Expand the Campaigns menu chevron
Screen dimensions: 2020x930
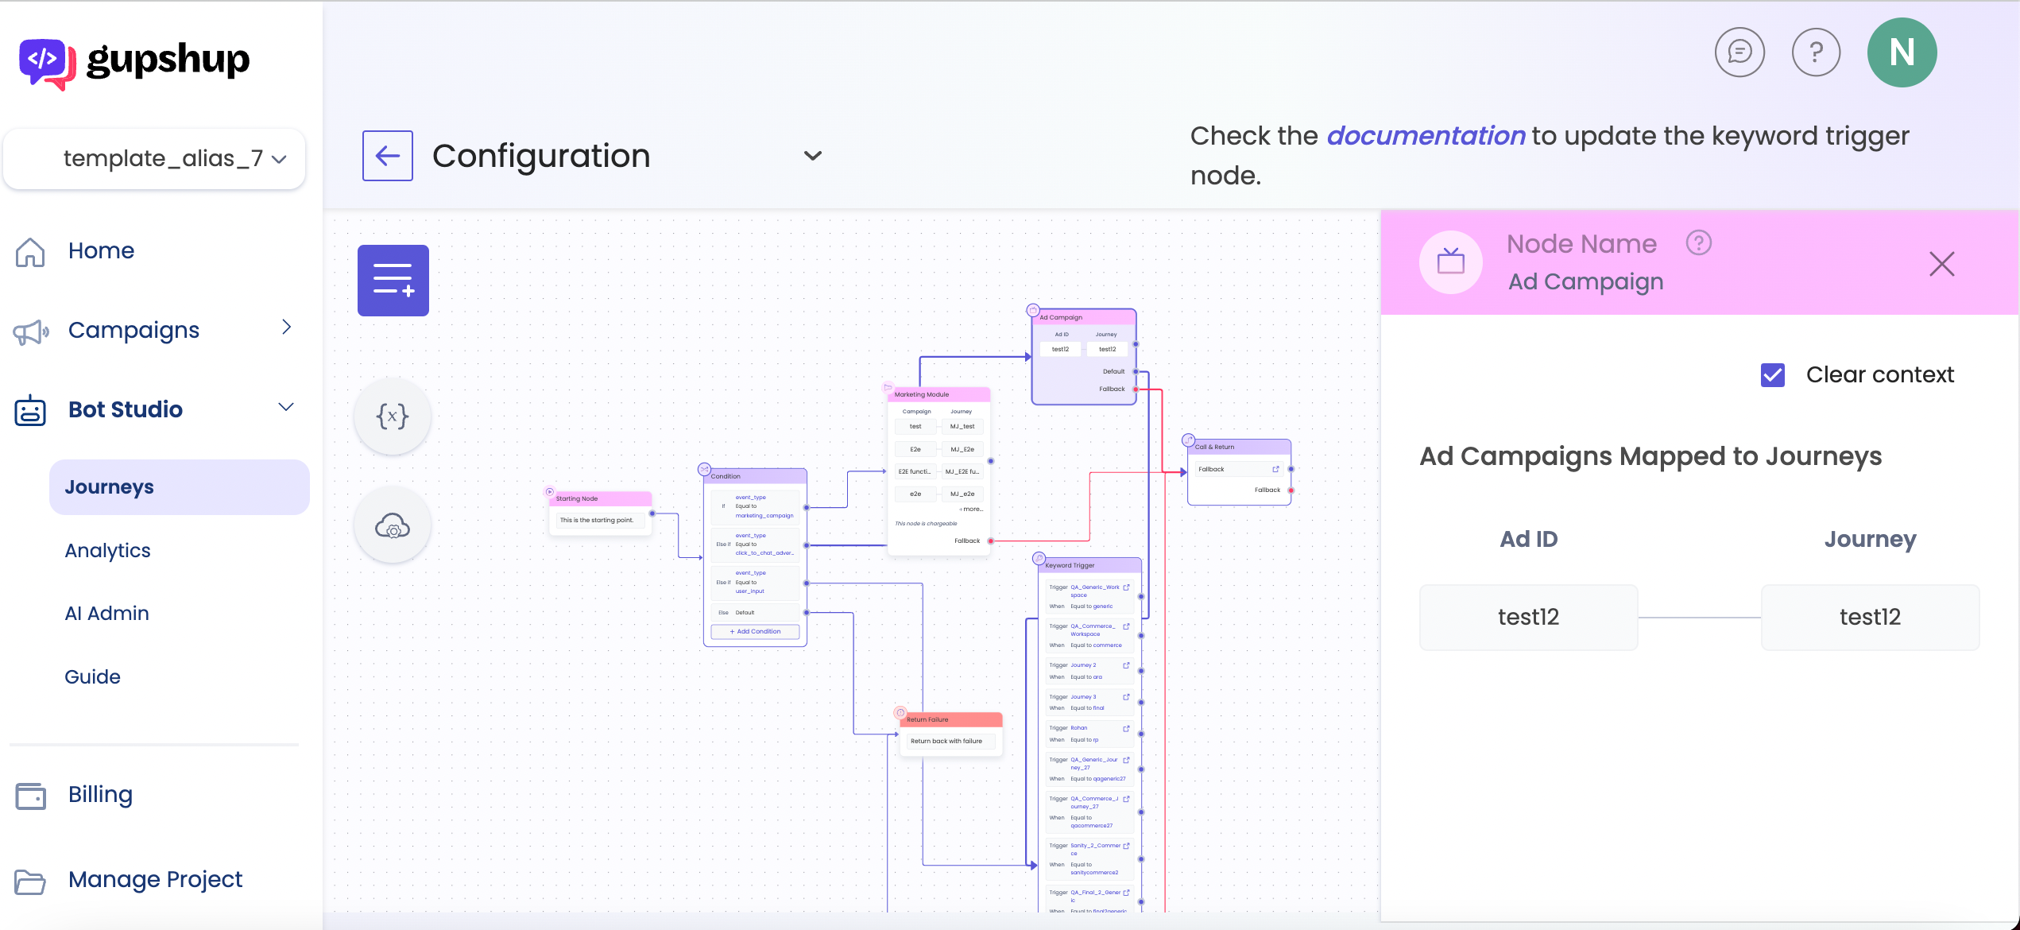pos(287,327)
